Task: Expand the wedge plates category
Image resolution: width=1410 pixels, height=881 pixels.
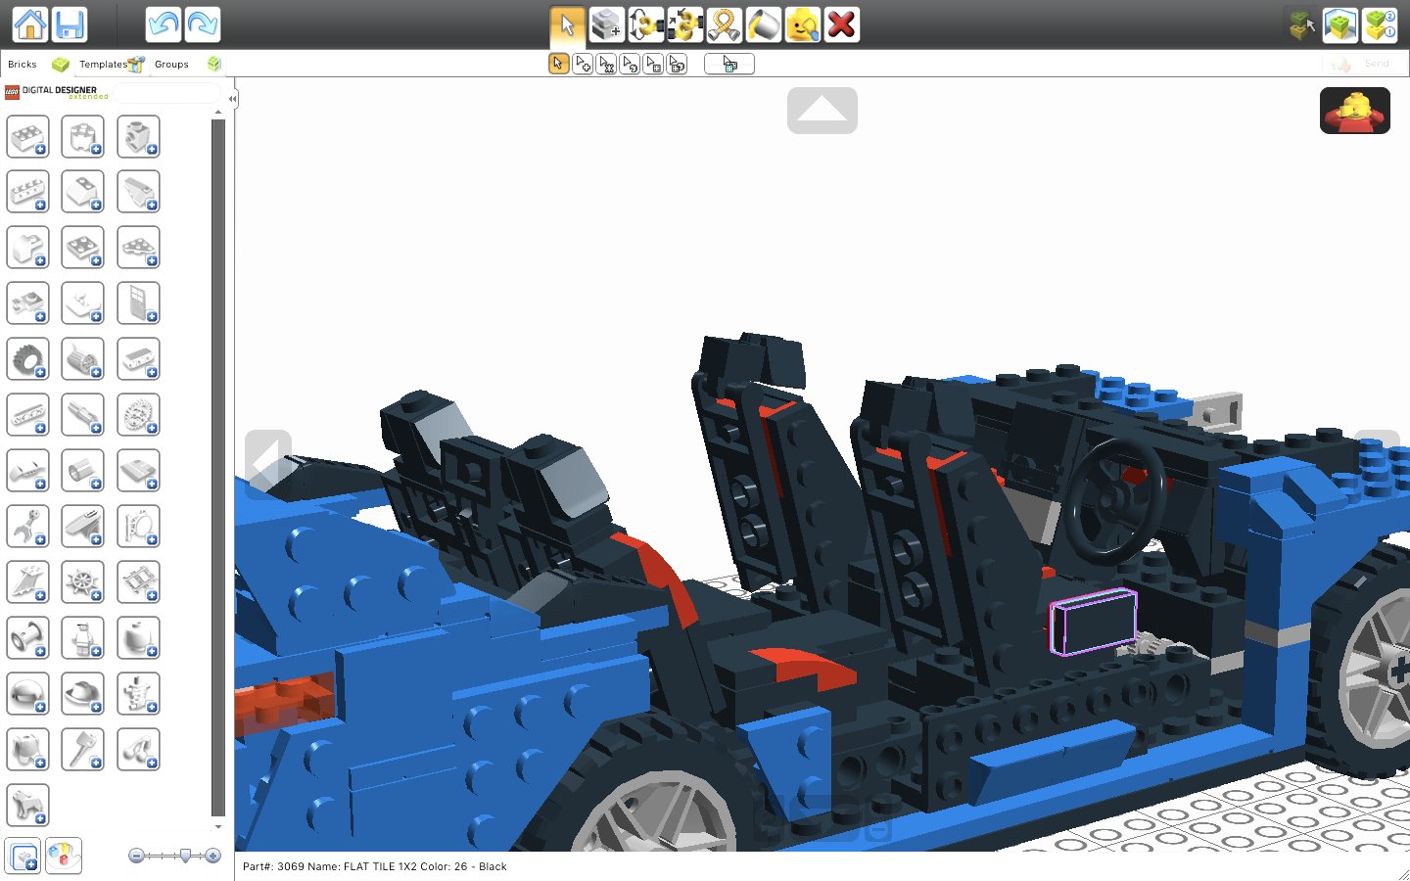Action: 138,249
